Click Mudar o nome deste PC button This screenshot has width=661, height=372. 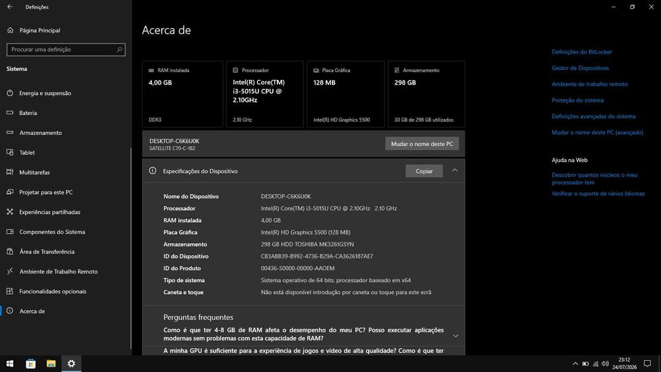[x=422, y=143]
